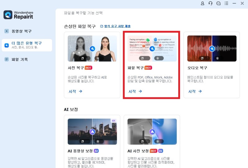248x168 pixels.
Task: Click the 손상된 PDF, Office, iWork, Adobe description
Action: 150,79
